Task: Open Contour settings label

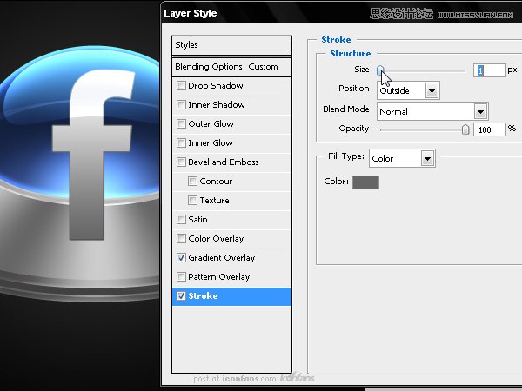Action: [216, 182]
